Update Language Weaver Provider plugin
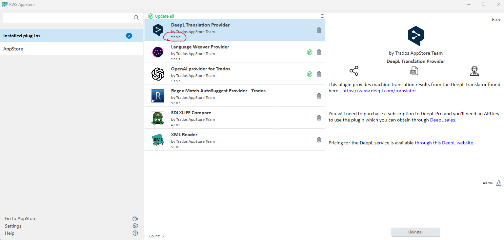This screenshot has height=240, width=504. coord(309,52)
